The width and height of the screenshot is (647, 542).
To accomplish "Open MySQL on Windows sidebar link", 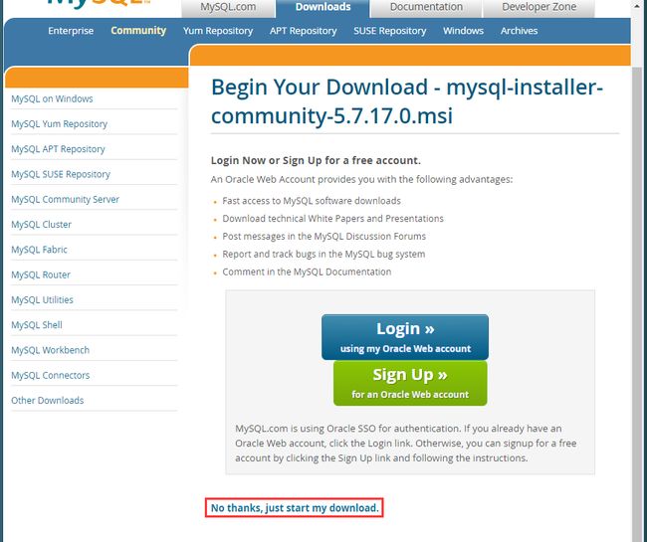I will pos(52,98).
